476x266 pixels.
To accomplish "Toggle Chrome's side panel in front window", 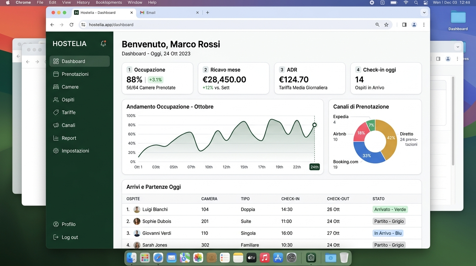I will pyautogui.click(x=404, y=25).
